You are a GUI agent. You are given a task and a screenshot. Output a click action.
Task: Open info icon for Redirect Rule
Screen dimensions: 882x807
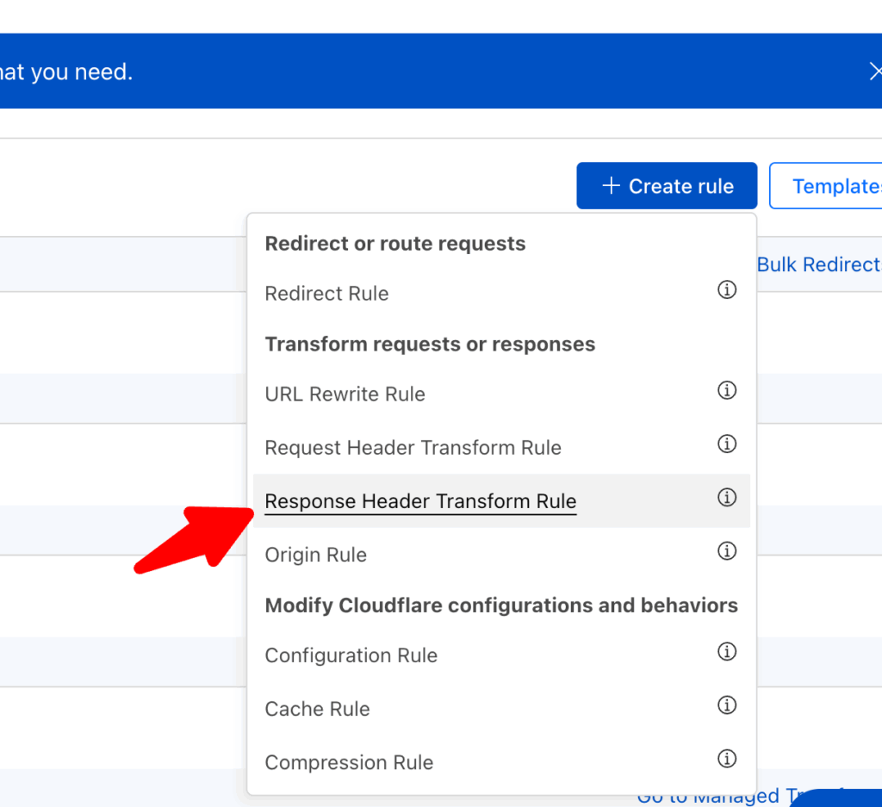727,289
